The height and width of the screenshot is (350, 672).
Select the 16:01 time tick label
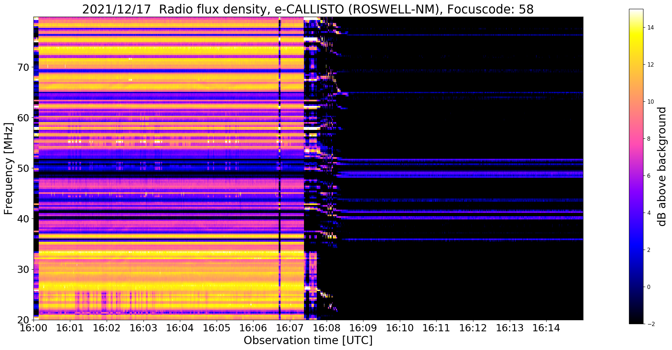pos(70,328)
